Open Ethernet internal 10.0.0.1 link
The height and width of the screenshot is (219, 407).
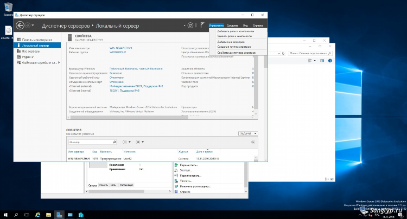point(124,91)
